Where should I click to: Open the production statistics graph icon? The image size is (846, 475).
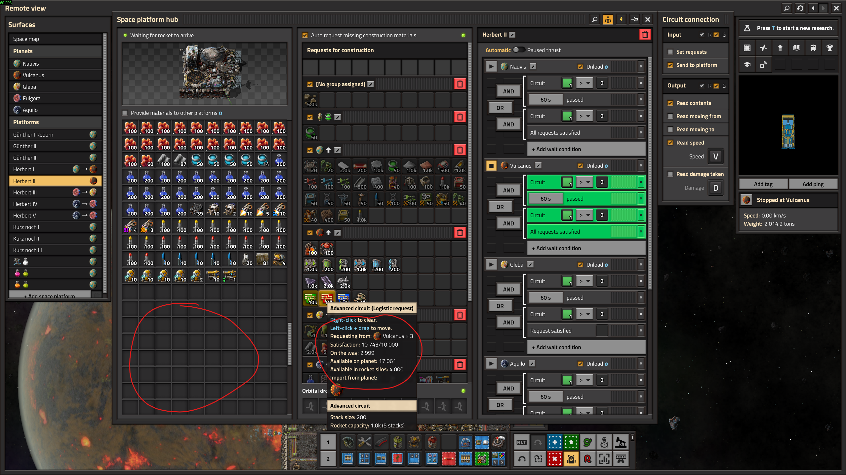pyautogui.click(x=763, y=48)
